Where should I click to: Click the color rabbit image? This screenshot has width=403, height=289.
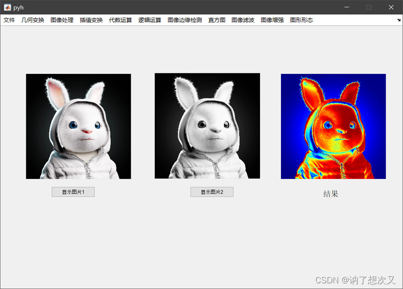(78, 126)
